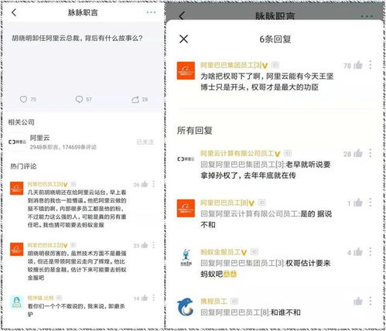Like the post about 胡晓明卸任阿里云总裁
Image resolution: width=386 pixels, height=331 pixels.
[23, 99]
